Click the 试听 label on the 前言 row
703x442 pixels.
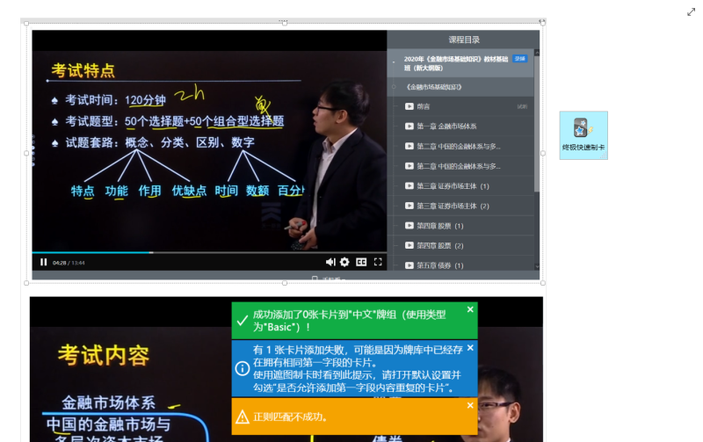(x=522, y=106)
